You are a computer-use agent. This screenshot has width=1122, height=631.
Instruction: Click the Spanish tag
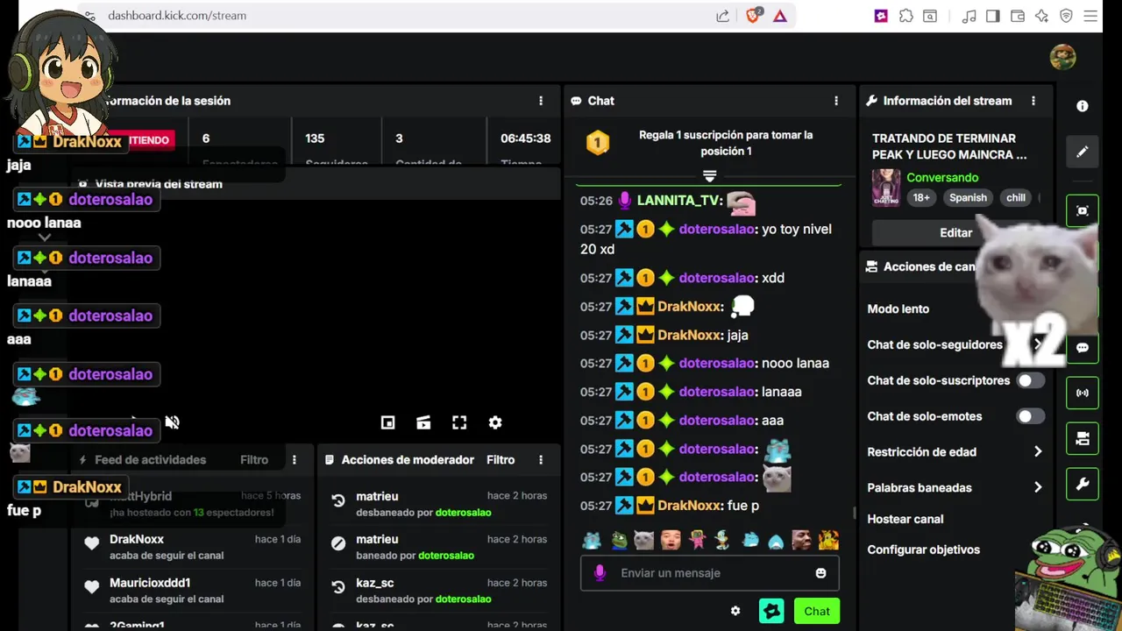968,197
